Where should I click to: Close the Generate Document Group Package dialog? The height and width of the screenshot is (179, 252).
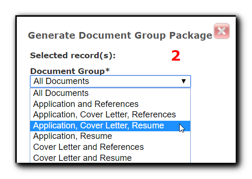[222, 31]
